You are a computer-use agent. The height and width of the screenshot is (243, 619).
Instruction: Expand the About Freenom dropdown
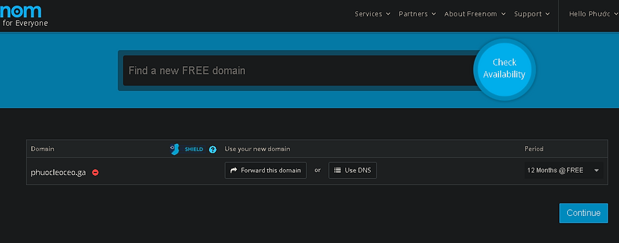475,14
